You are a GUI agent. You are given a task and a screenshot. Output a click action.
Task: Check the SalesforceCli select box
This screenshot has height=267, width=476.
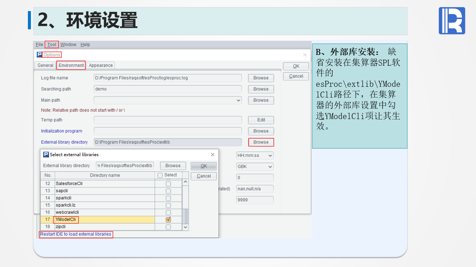pos(168,184)
